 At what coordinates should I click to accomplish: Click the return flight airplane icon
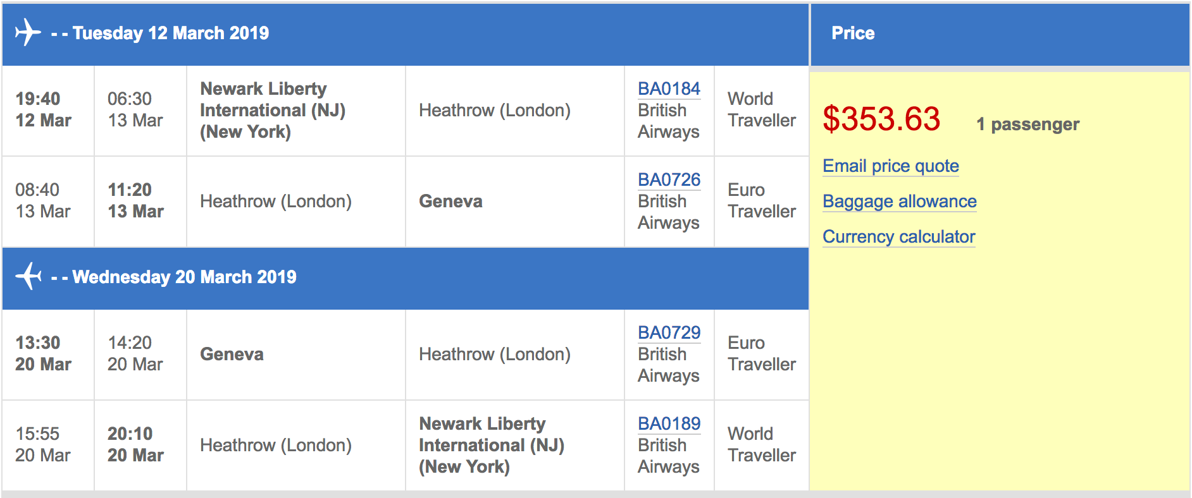coord(28,276)
